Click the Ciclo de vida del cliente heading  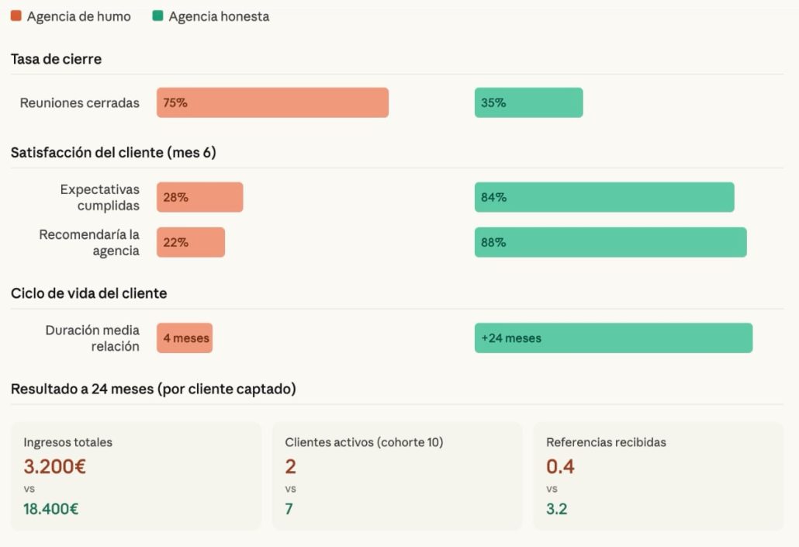tap(88, 293)
